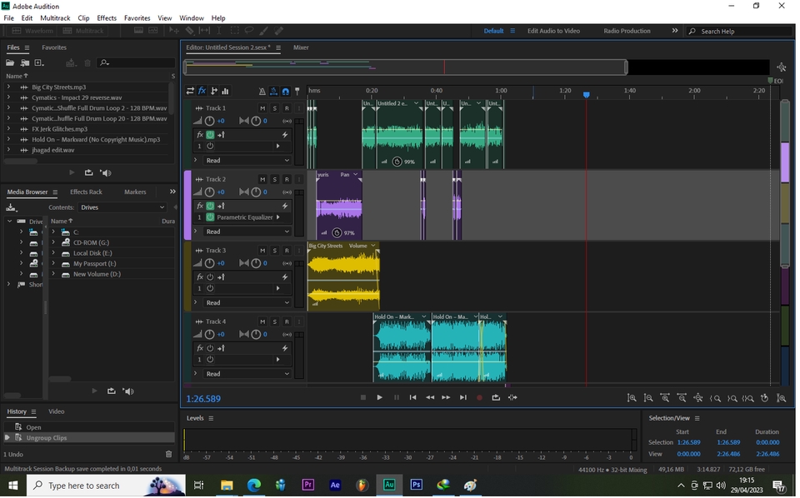
Task: Select the Sends view icon above the tracks
Action: click(x=214, y=91)
